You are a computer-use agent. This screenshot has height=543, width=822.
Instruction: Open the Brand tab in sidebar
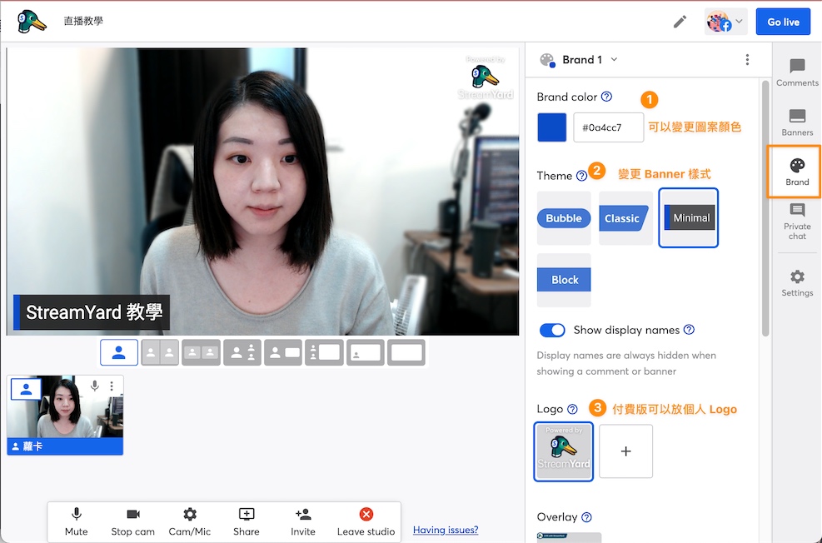pyautogui.click(x=797, y=172)
